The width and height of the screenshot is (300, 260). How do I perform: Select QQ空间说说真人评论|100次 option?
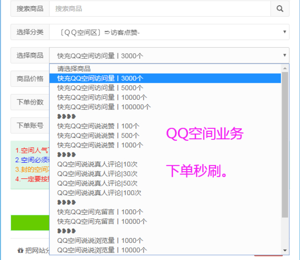(x=165, y=193)
